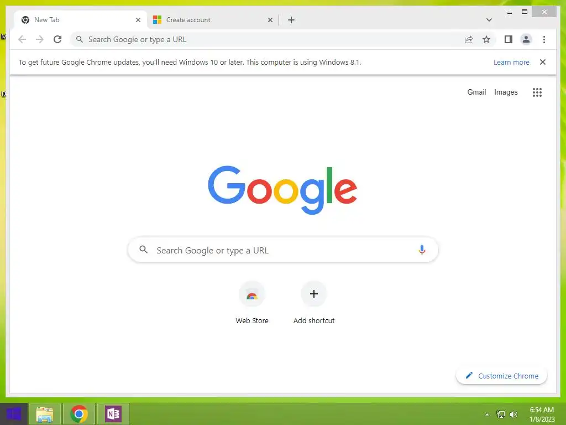Open the Learn more link
Screen dimensions: 566x425
pyautogui.click(x=511, y=62)
